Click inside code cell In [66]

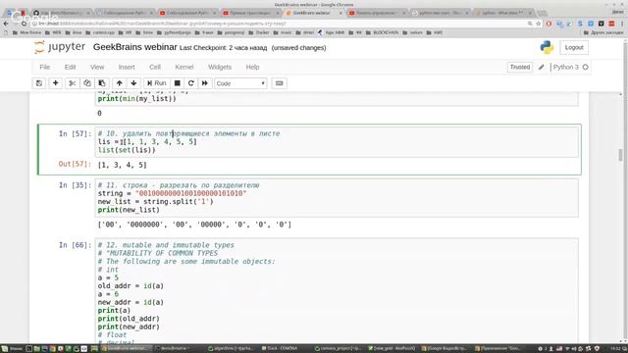(337, 290)
